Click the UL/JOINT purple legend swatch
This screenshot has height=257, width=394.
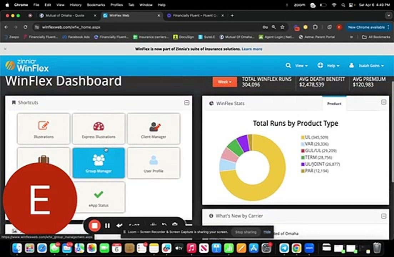(x=303, y=164)
